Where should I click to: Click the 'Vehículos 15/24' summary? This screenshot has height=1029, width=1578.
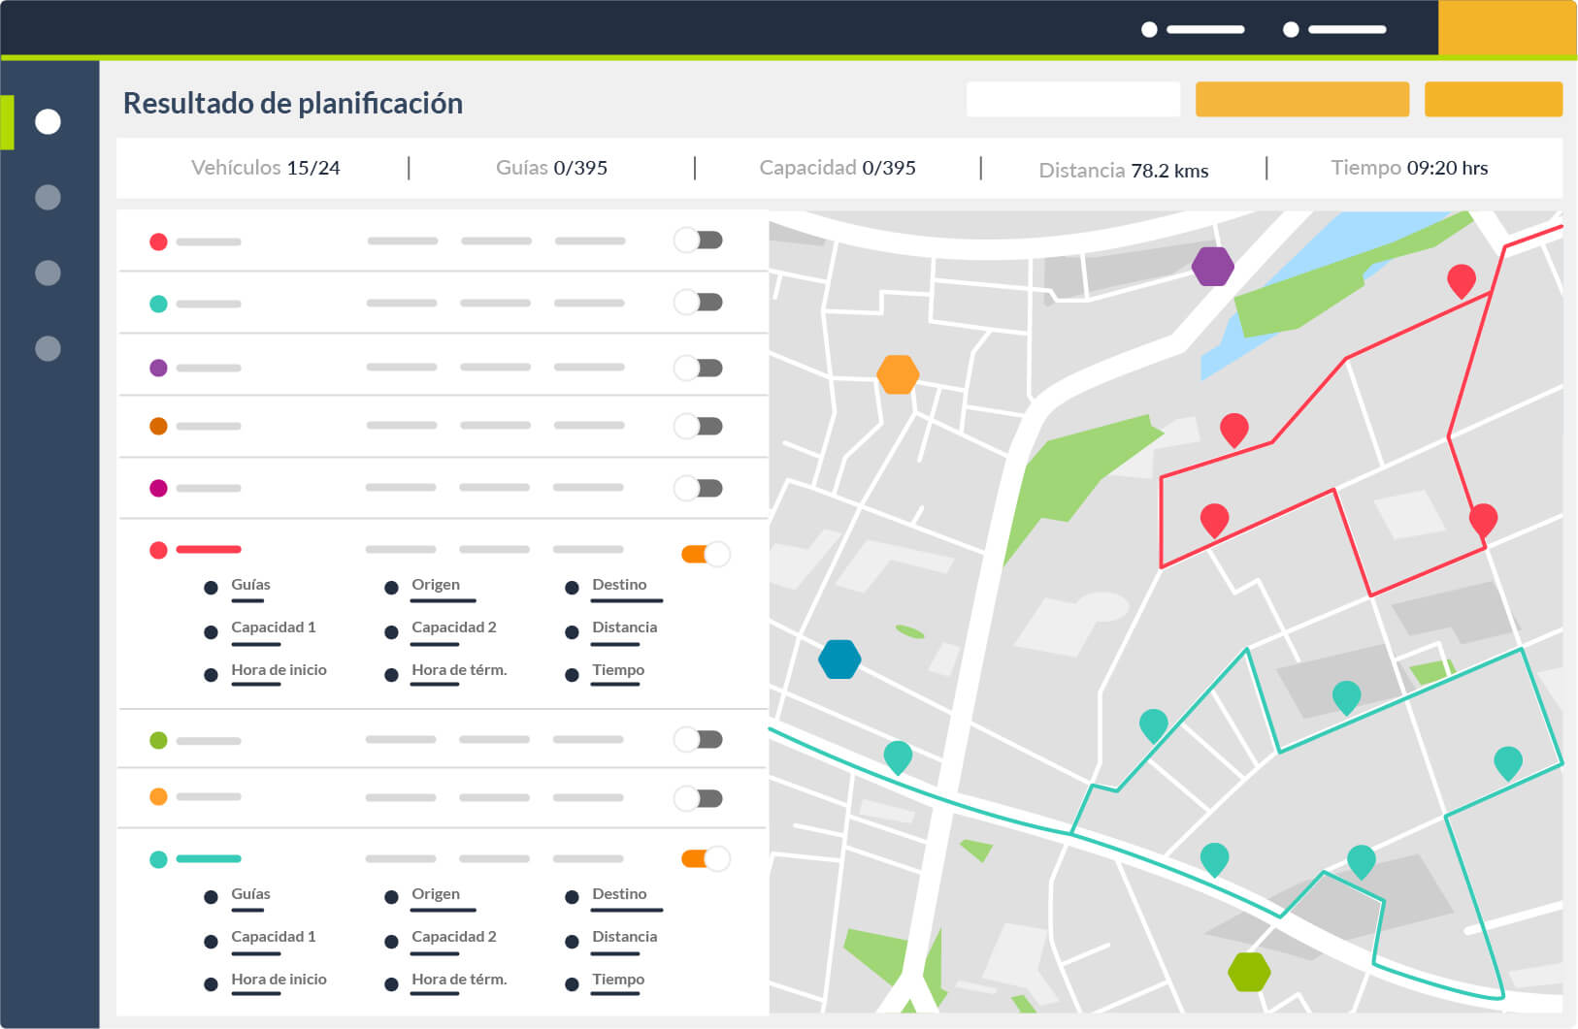(x=266, y=168)
